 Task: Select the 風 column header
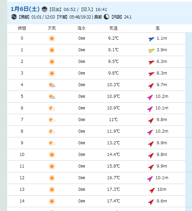click(x=158, y=28)
